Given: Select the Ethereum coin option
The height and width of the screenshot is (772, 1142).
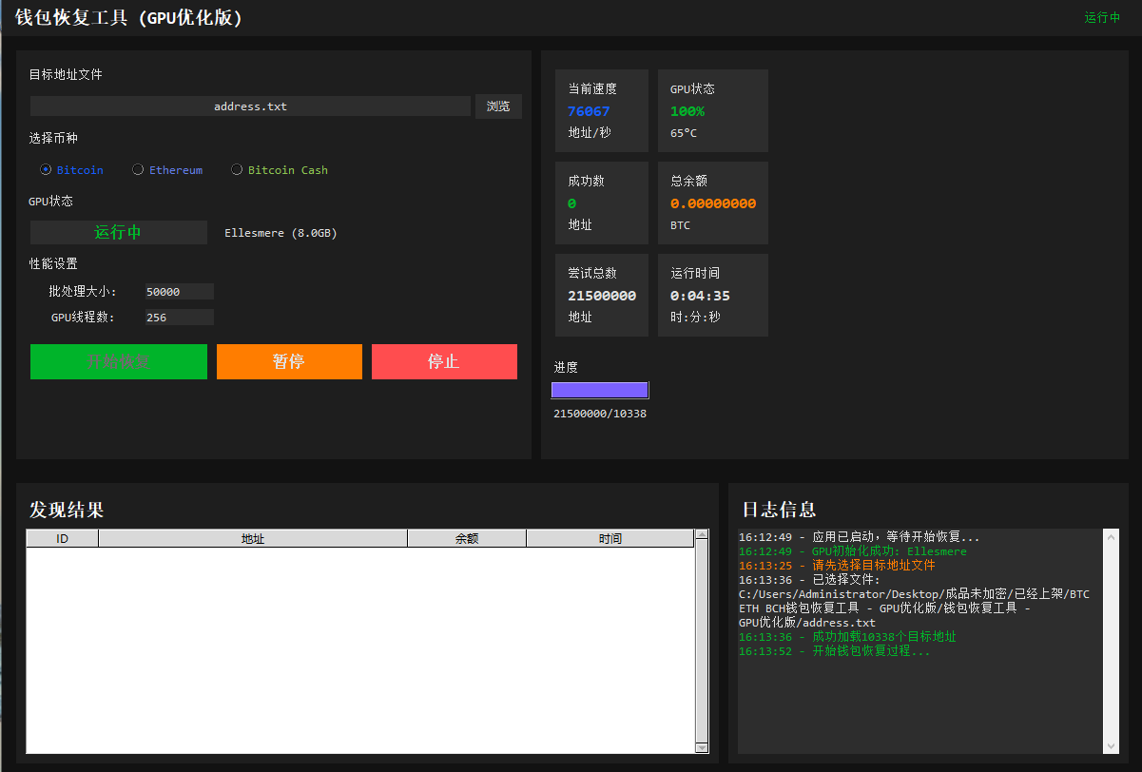Looking at the screenshot, I should 138,170.
